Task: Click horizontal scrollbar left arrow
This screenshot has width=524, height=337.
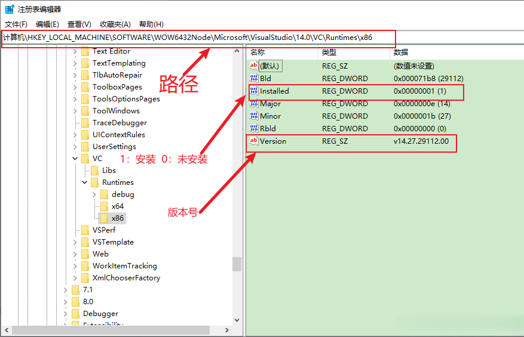Action: (6, 330)
